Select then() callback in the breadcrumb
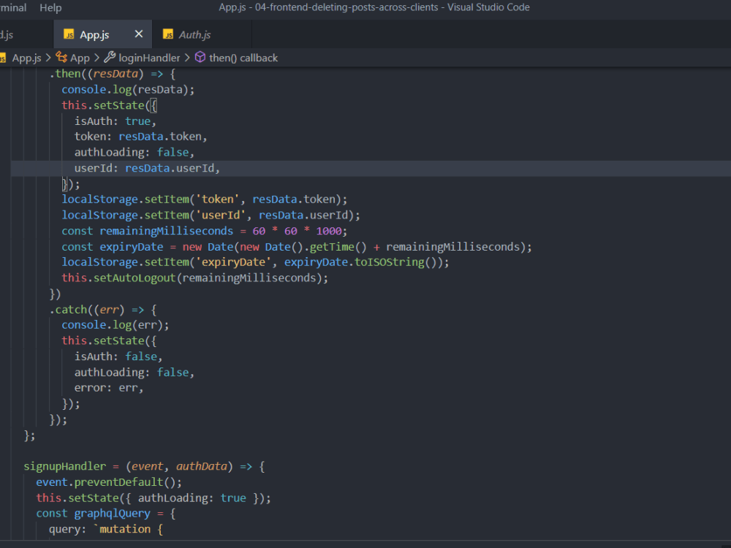The height and width of the screenshot is (548, 731). click(x=243, y=58)
